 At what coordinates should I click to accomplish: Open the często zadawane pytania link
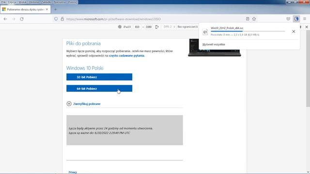coord(126,56)
